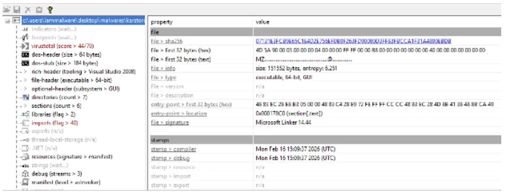Screen dimensions: 505x192
Task: Click the .NET node icon
Action: (25, 148)
